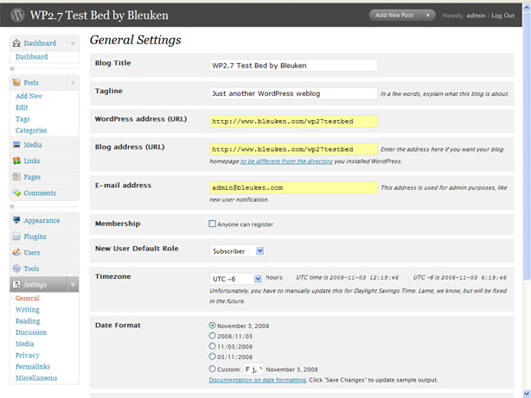Collapse menu using arrow below Dashboard section
The height and width of the screenshot is (398, 531).
click(12, 69)
